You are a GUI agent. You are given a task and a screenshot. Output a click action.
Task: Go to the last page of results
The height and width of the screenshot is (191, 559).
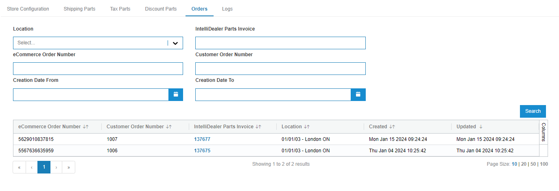click(x=68, y=167)
